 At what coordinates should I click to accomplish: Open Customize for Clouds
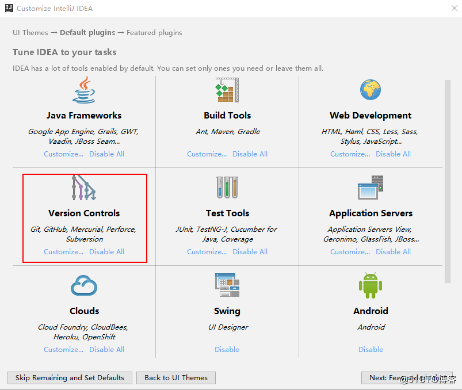pyautogui.click(x=64, y=350)
